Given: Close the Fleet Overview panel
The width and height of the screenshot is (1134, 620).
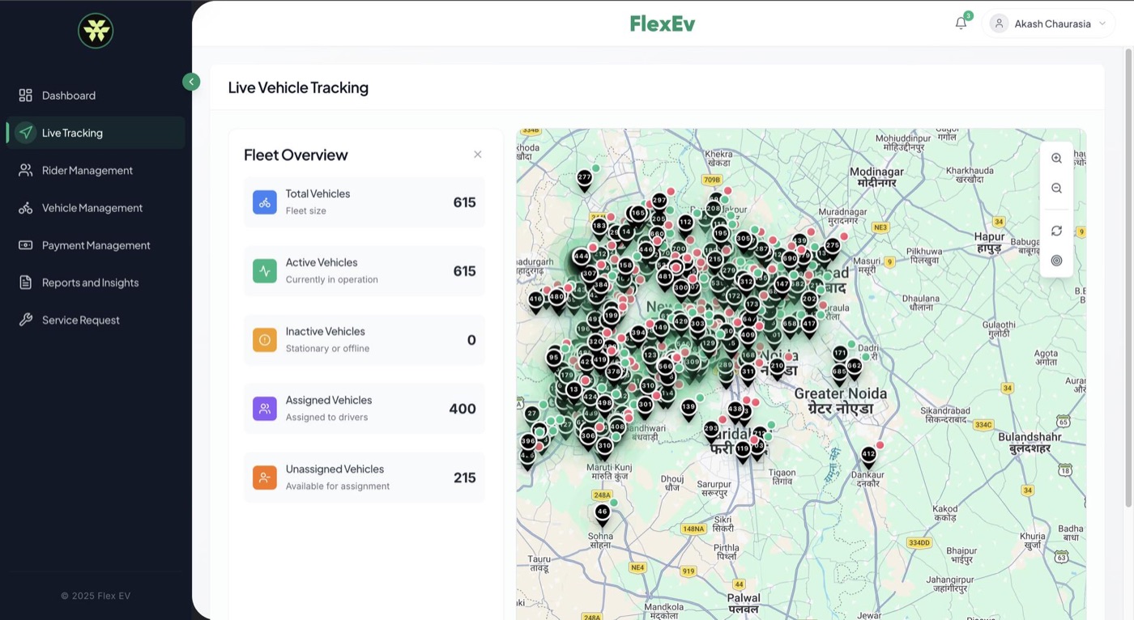Looking at the screenshot, I should tap(478, 154).
